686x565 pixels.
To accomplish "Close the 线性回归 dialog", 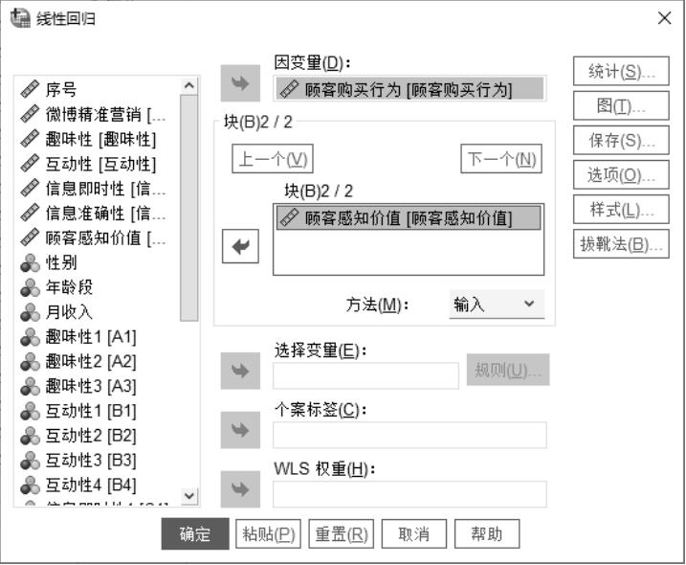I will (x=664, y=18).
